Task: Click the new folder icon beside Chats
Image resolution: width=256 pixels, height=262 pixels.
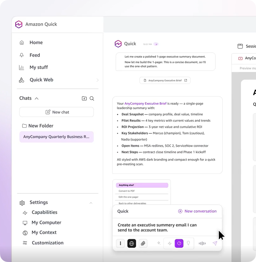Action: coord(84,99)
